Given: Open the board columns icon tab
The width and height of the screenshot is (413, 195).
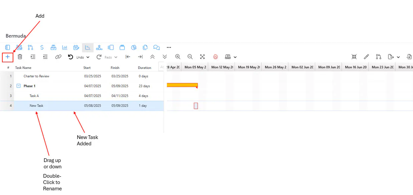Looking at the screenshot, I should 111,47.
